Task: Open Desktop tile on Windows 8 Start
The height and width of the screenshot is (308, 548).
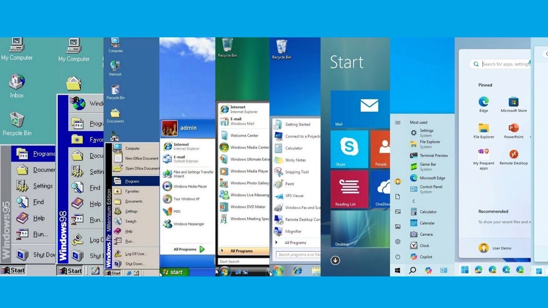Action: (360, 229)
